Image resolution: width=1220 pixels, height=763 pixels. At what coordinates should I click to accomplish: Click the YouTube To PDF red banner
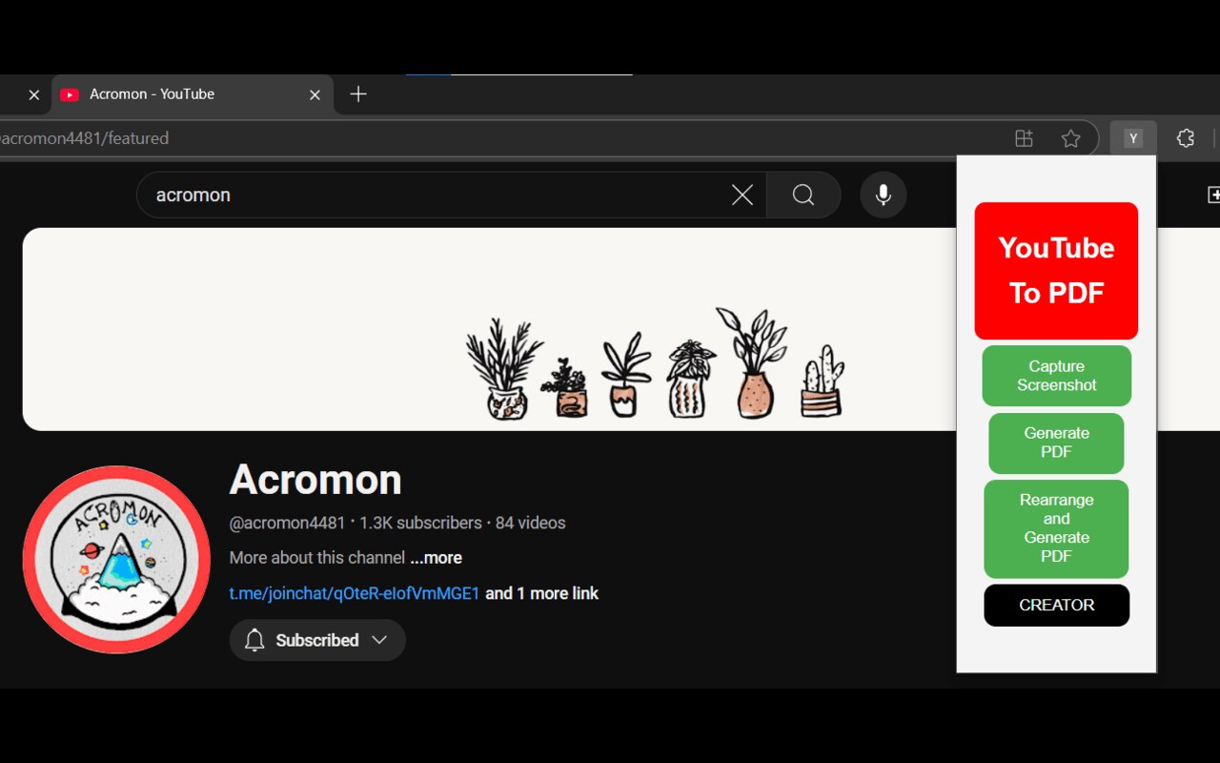(1056, 271)
